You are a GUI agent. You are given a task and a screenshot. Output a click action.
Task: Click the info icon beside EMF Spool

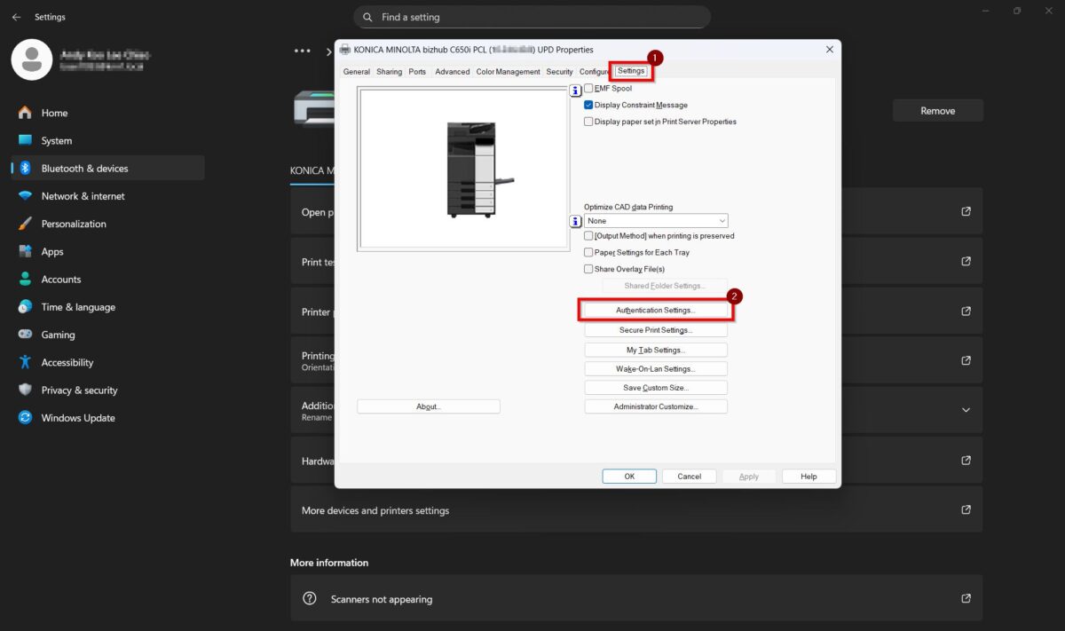coord(575,90)
